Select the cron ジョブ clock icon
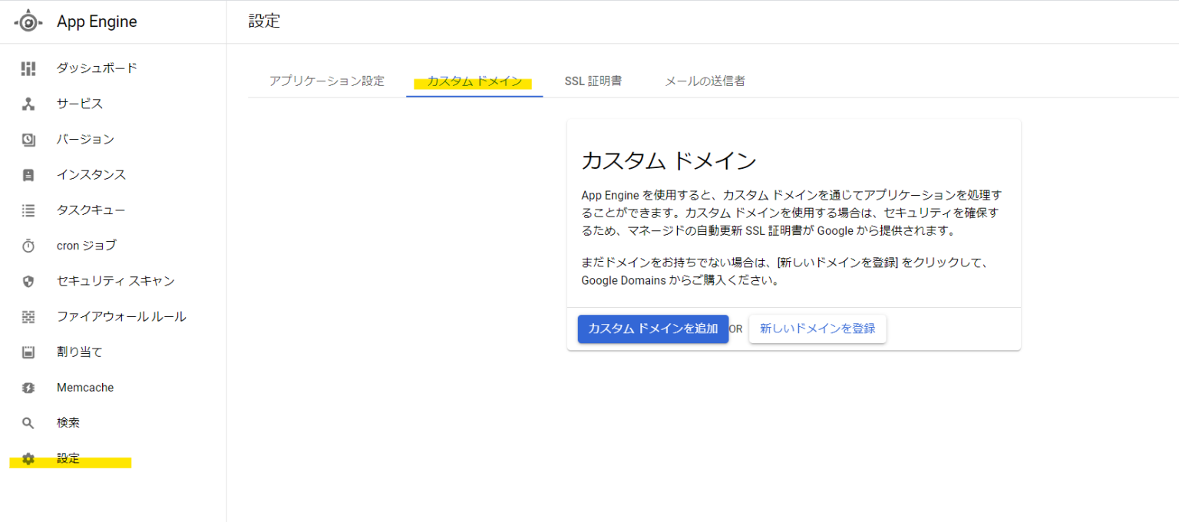The image size is (1179, 522). pyautogui.click(x=28, y=245)
